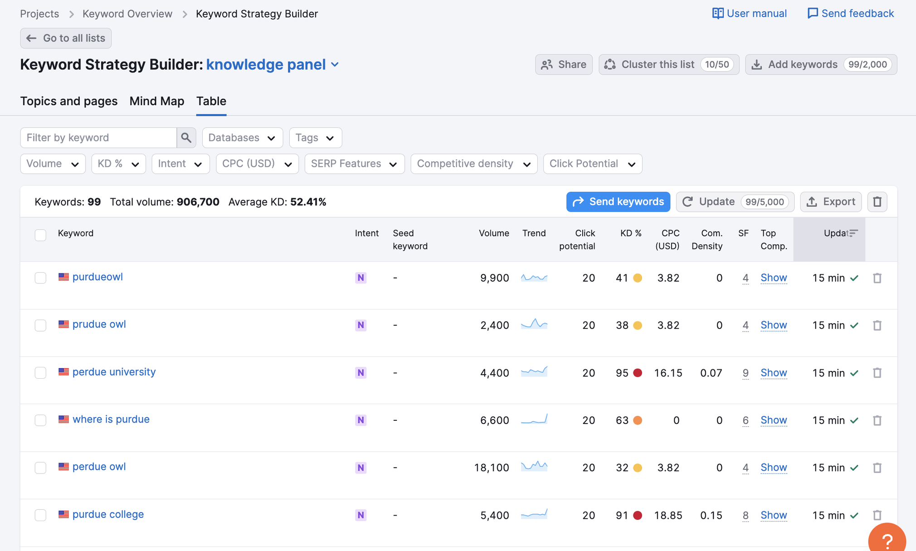Show top competitors for perdue university
This screenshot has height=551, width=916.
pyautogui.click(x=773, y=373)
